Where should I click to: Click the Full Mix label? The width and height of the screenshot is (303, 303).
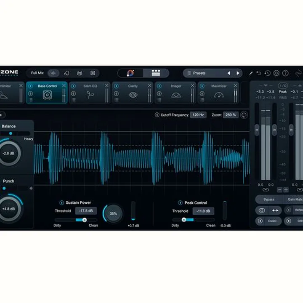tap(37, 73)
